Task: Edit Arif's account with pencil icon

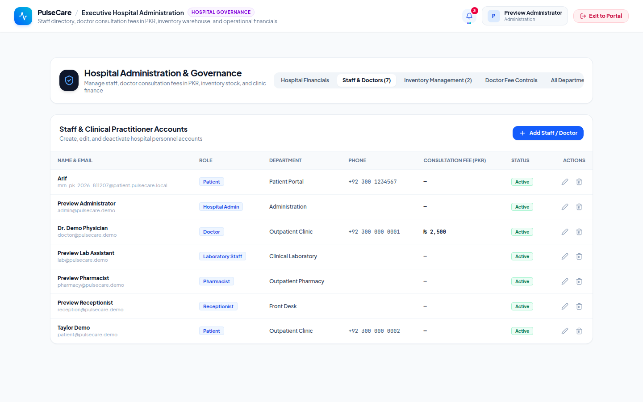Action: pos(565,182)
